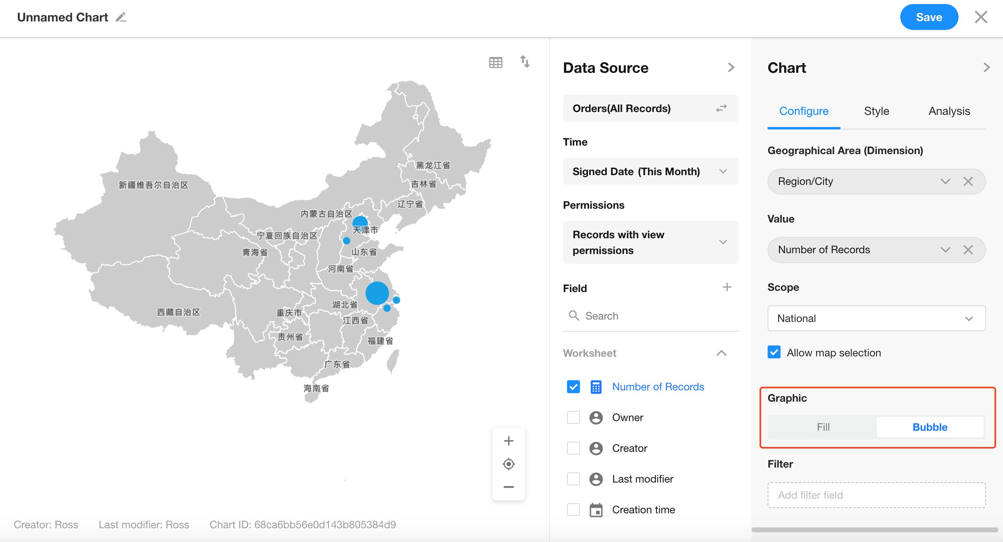The height and width of the screenshot is (542, 1003).
Task: Collapse the Worksheet field section
Action: 721,353
